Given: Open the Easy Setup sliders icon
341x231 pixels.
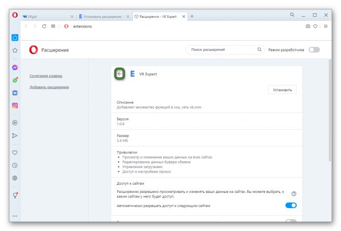Looking at the screenshot, I should pyautogui.click(x=326, y=26).
